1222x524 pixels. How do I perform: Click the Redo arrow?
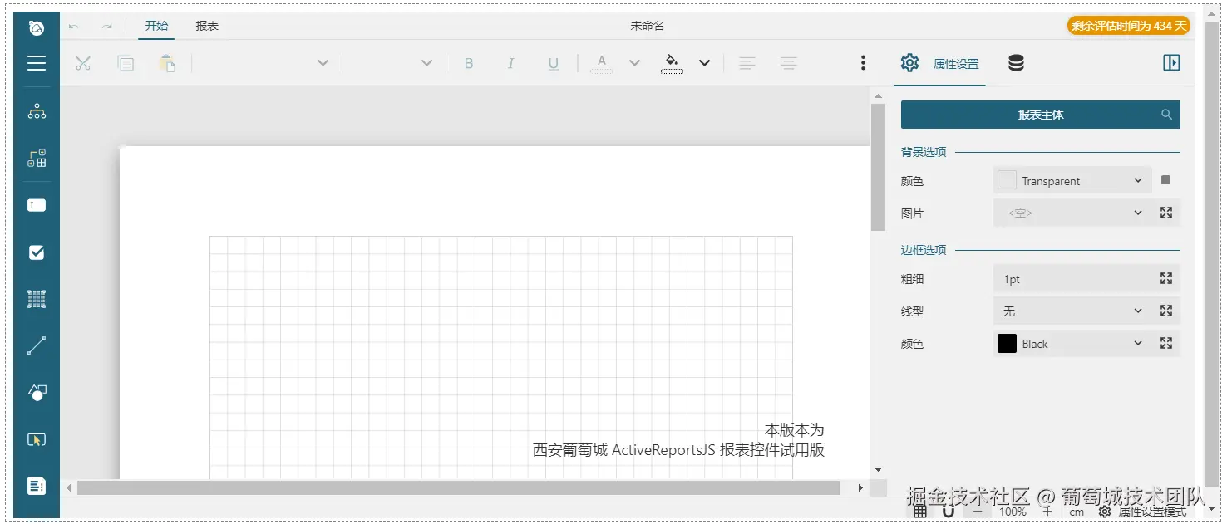pos(107,27)
